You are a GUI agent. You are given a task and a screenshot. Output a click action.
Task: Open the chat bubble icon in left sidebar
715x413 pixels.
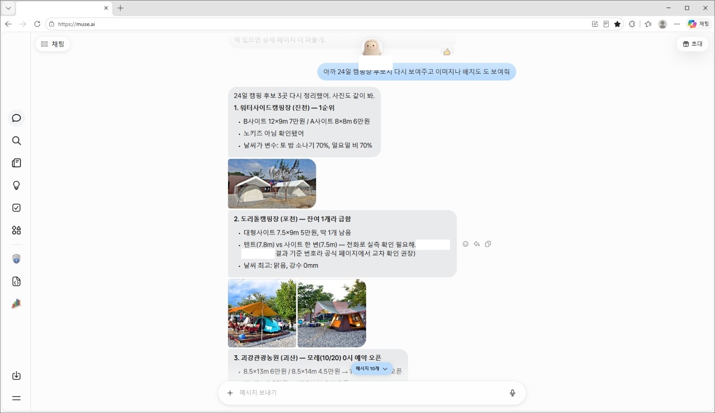pos(17,118)
